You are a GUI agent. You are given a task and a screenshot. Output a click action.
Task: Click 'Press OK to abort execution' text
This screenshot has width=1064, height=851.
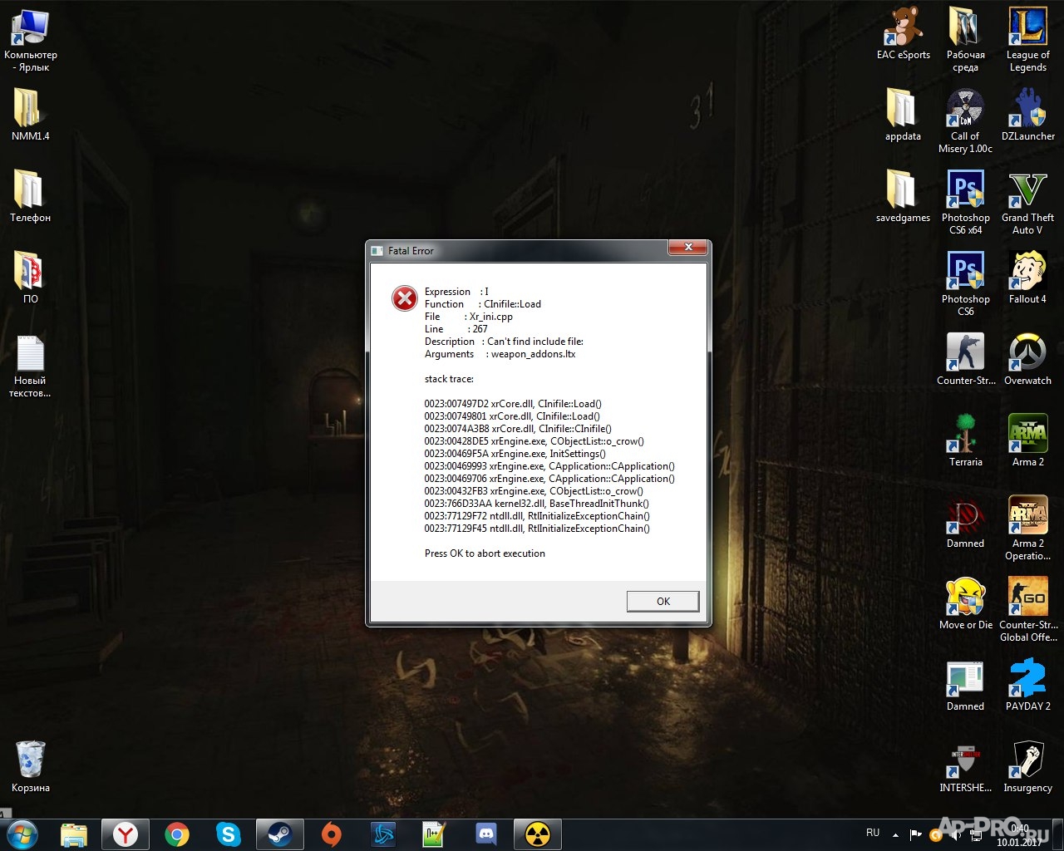point(485,553)
